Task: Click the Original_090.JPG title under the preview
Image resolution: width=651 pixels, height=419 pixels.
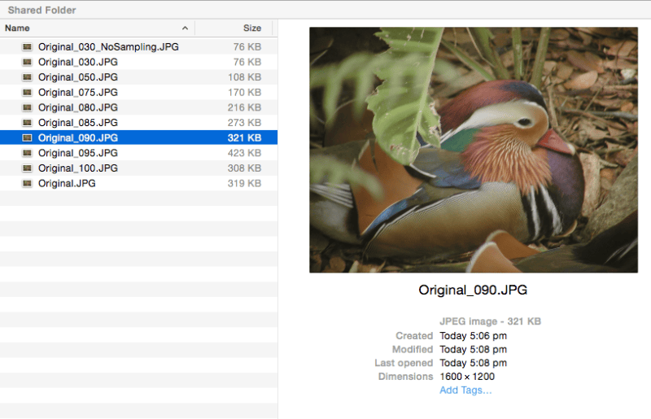Action: pyautogui.click(x=473, y=290)
